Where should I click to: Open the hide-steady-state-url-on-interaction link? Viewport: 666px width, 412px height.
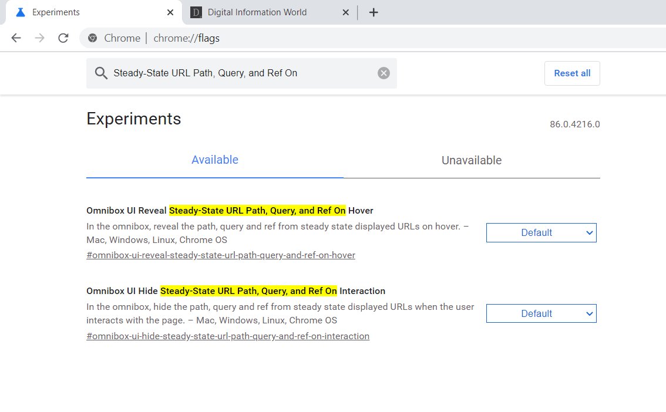228,336
